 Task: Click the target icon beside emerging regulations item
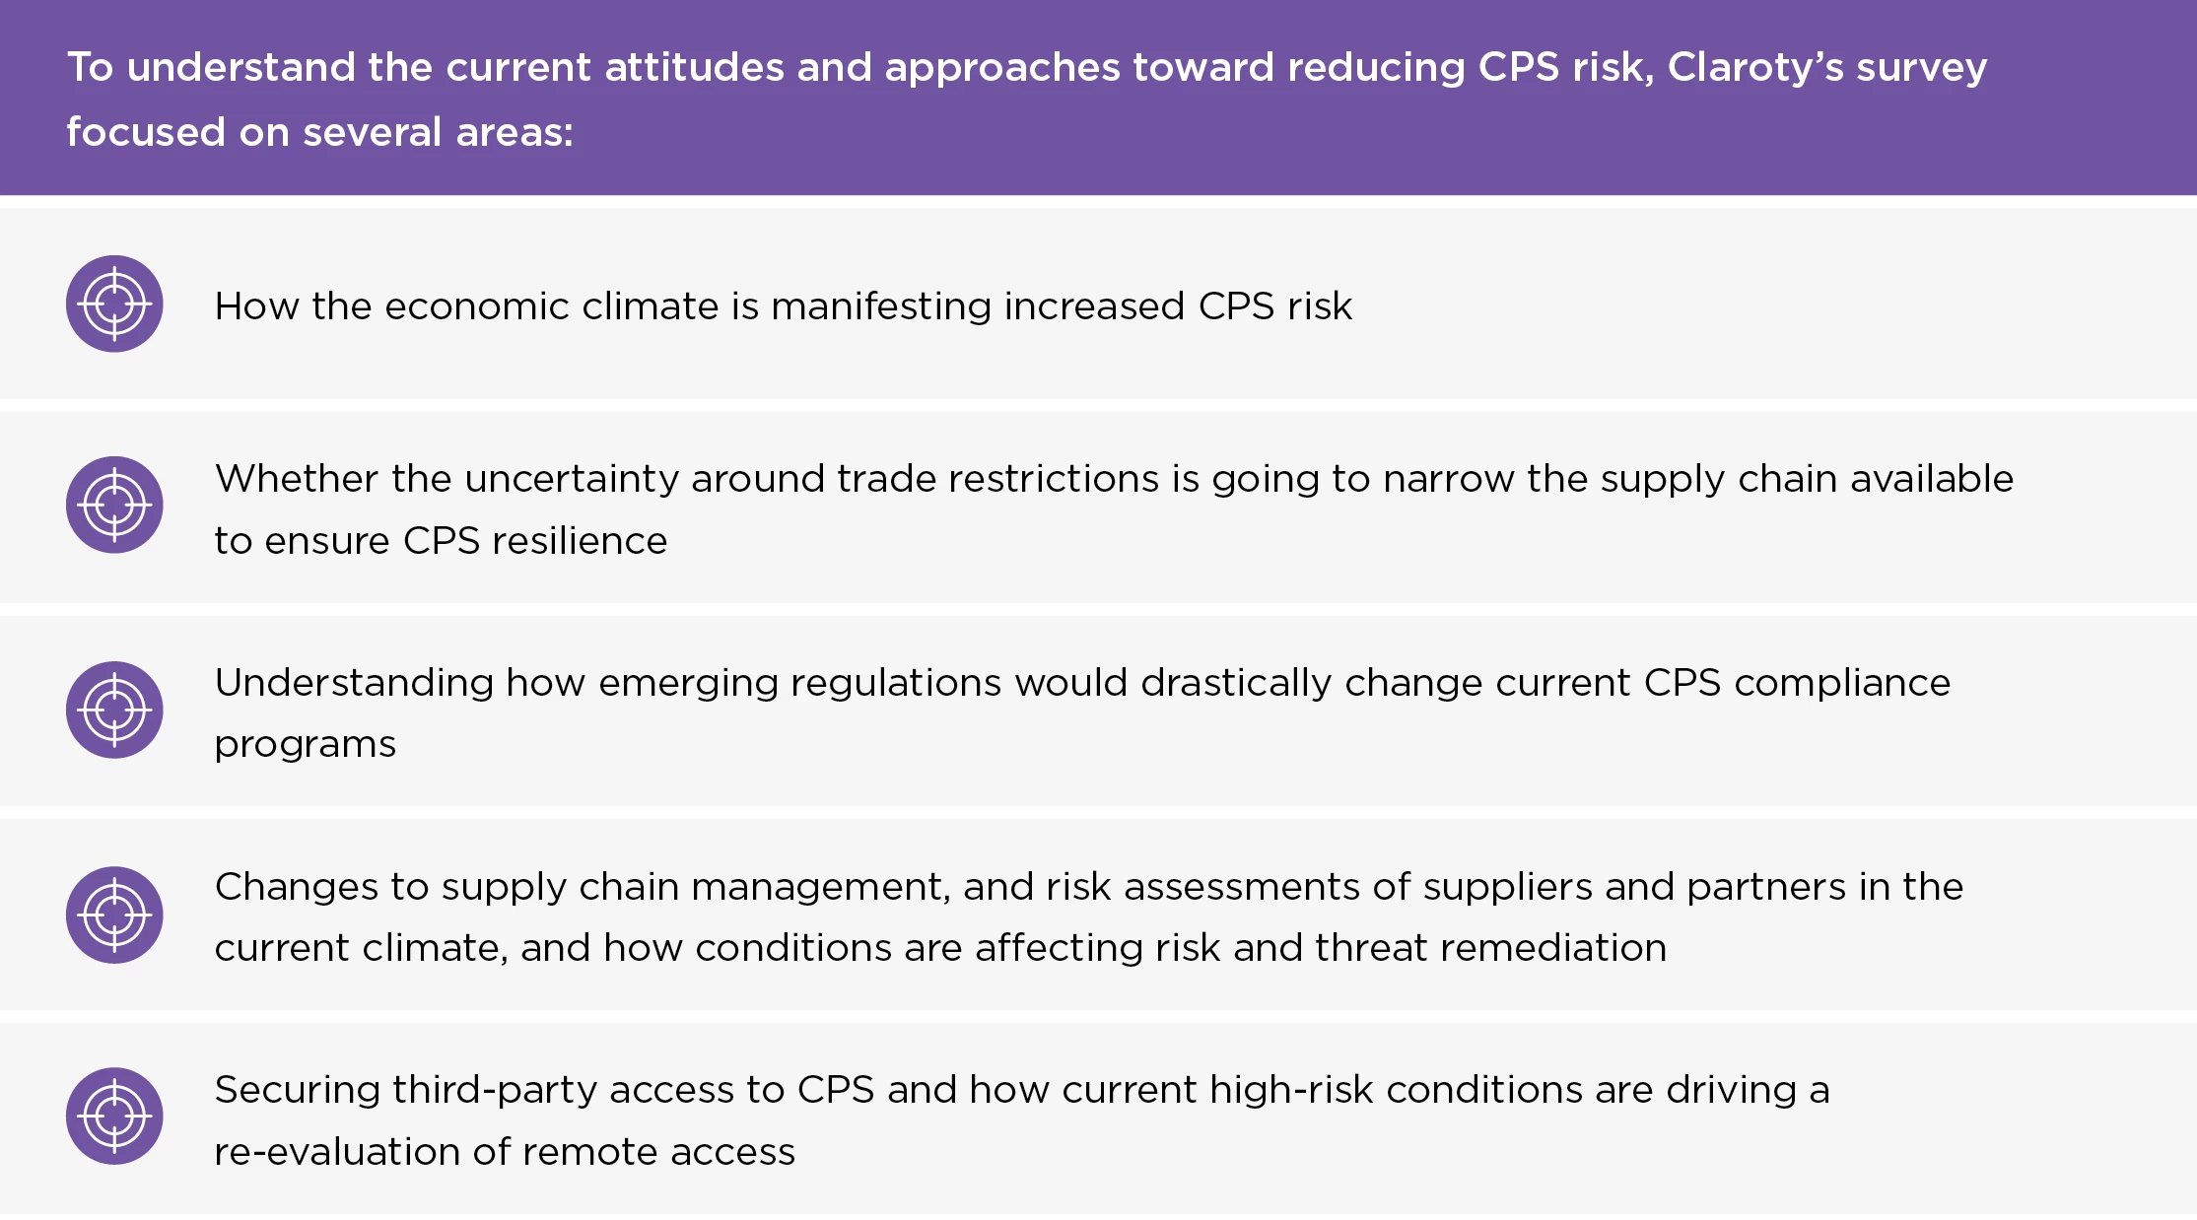click(x=114, y=710)
